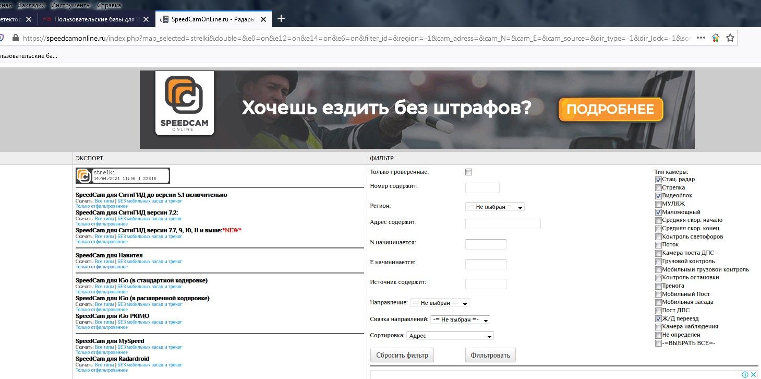761x379 pixels.
Task: Open the page actions three-dots icon
Action: click(x=701, y=38)
